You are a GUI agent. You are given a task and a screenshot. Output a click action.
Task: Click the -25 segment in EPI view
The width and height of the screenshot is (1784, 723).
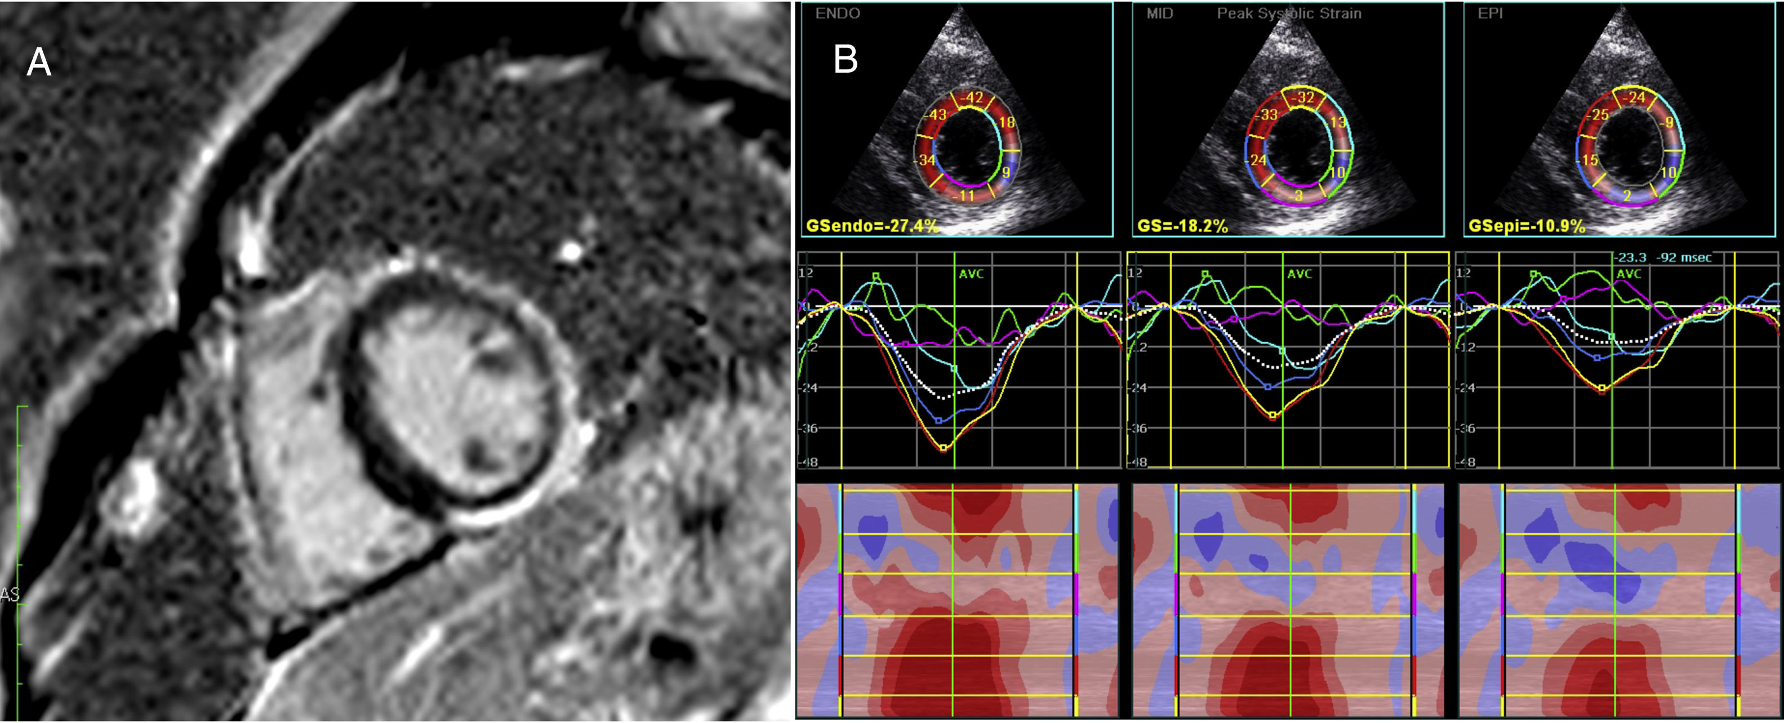click(x=1600, y=115)
